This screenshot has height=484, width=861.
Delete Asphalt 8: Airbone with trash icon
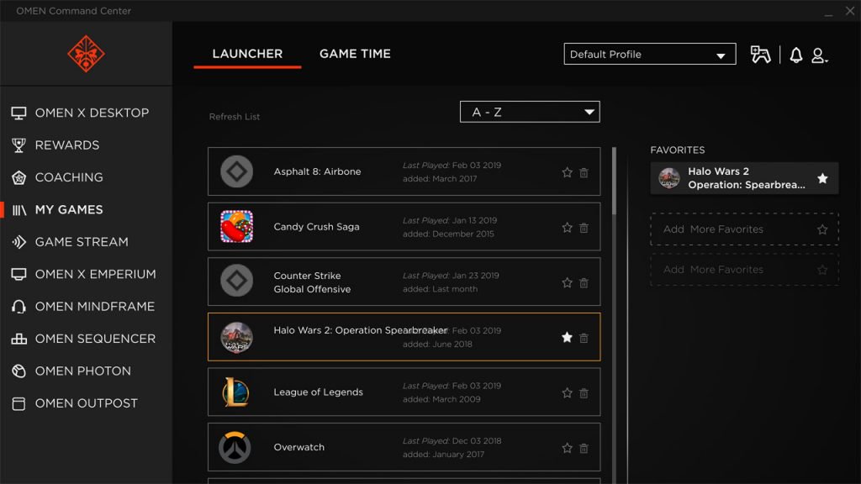pyautogui.click(x=584, y=172)
